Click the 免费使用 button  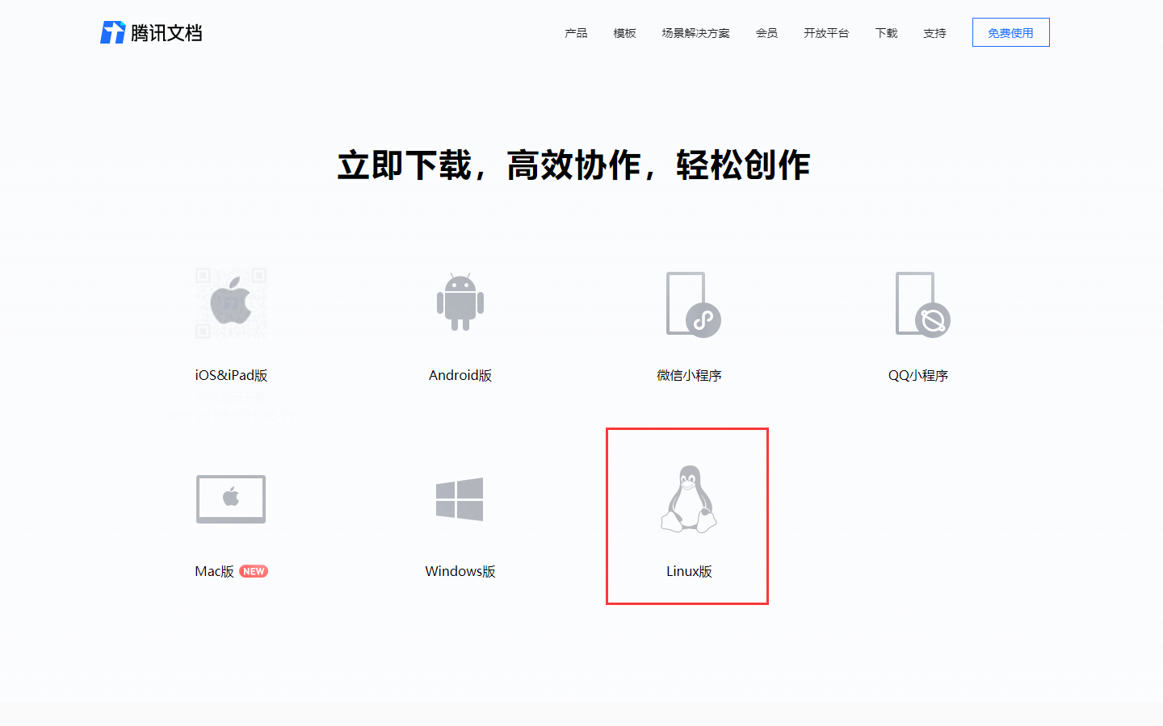[x=1011, y=32]
